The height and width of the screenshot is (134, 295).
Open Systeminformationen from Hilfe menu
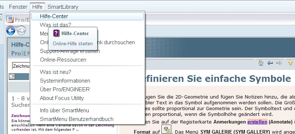(x=88, y=81)
